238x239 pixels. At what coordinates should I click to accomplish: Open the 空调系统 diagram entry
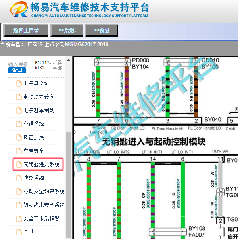pyautogui.click(x=34, y=124)
